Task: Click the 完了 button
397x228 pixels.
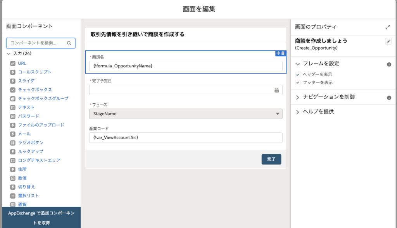Action: [271, 159]
